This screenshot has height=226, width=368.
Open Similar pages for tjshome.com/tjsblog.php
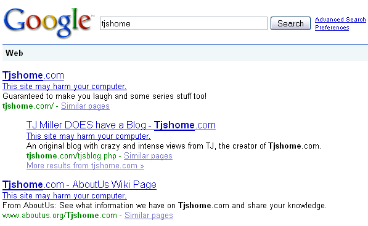148,155
